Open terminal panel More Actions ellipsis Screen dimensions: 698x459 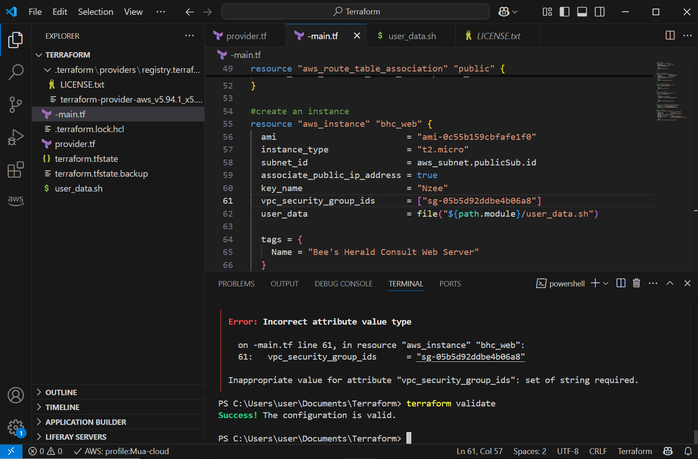[653, 283]
